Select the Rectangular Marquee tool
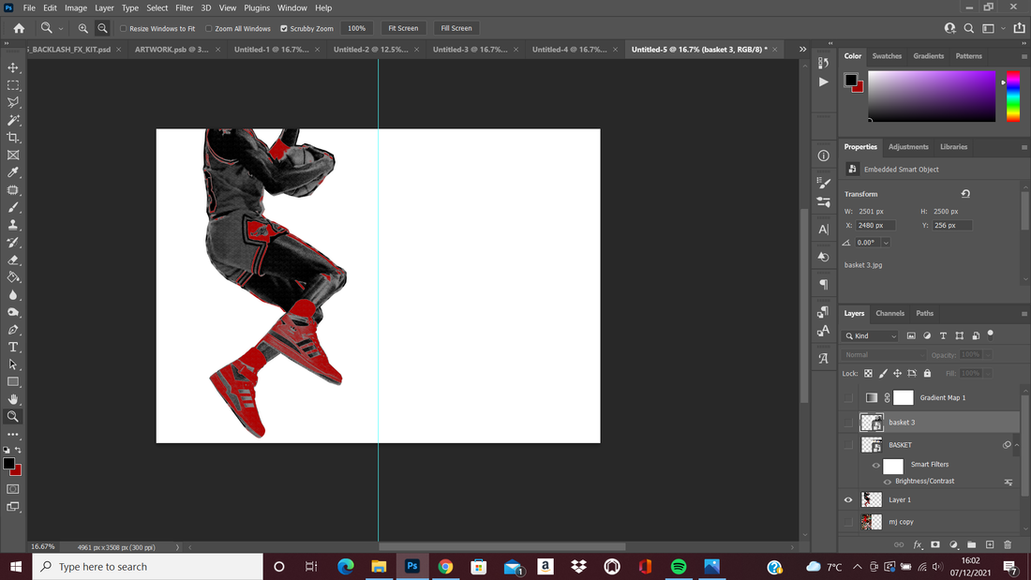The height and width of the screenshot is (580, 1031). 13,85
